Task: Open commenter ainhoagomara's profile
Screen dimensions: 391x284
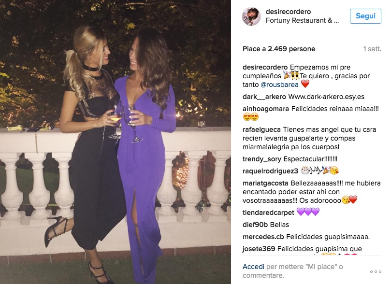Action: [265, 109]
